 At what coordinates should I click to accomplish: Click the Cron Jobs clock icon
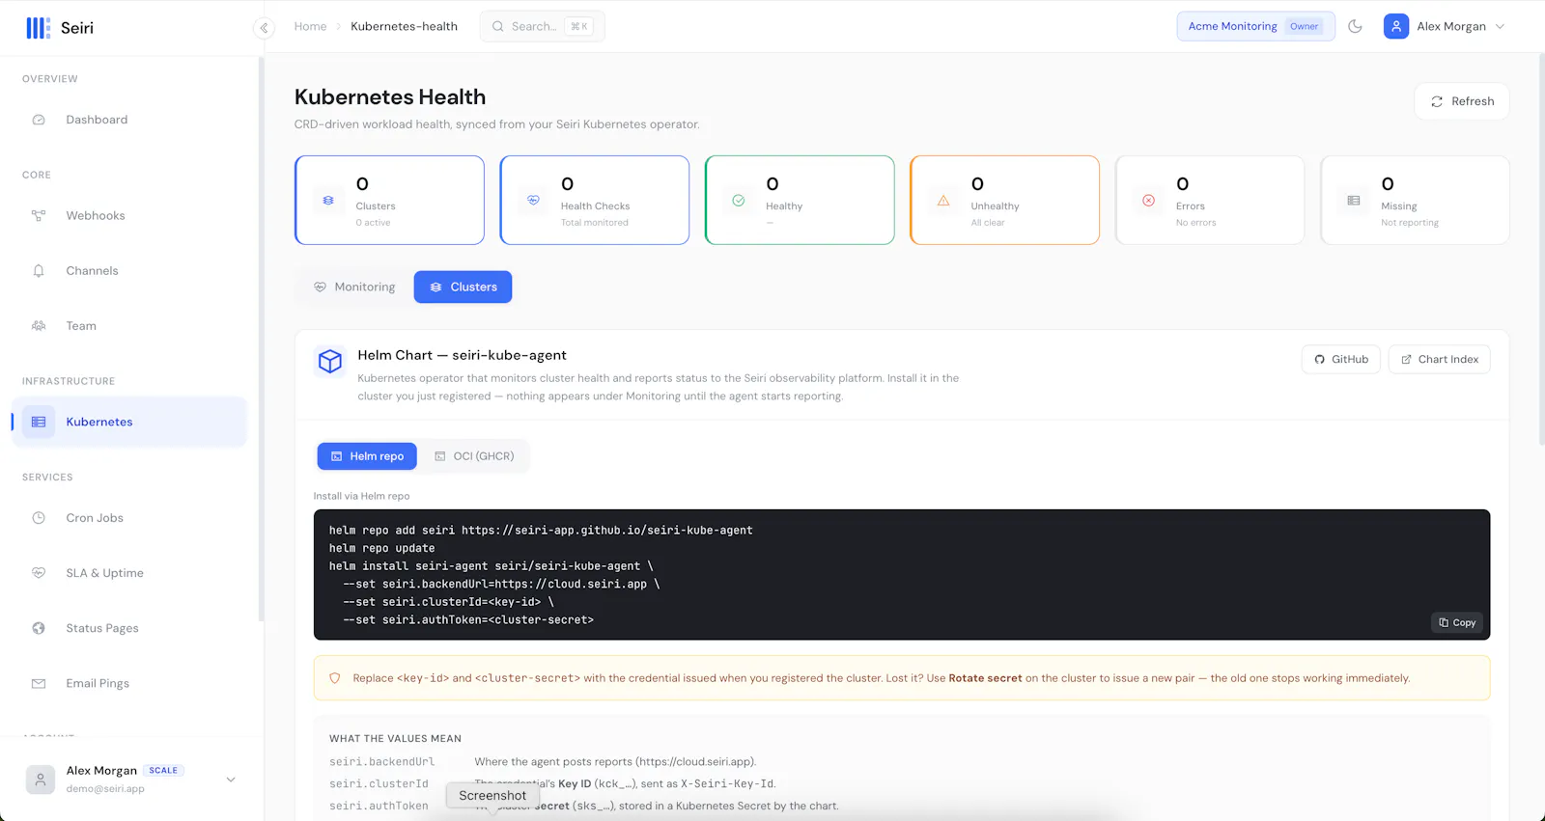click(39, 518)
